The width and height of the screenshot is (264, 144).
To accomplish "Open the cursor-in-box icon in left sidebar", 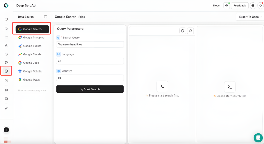I will (6, 29).
